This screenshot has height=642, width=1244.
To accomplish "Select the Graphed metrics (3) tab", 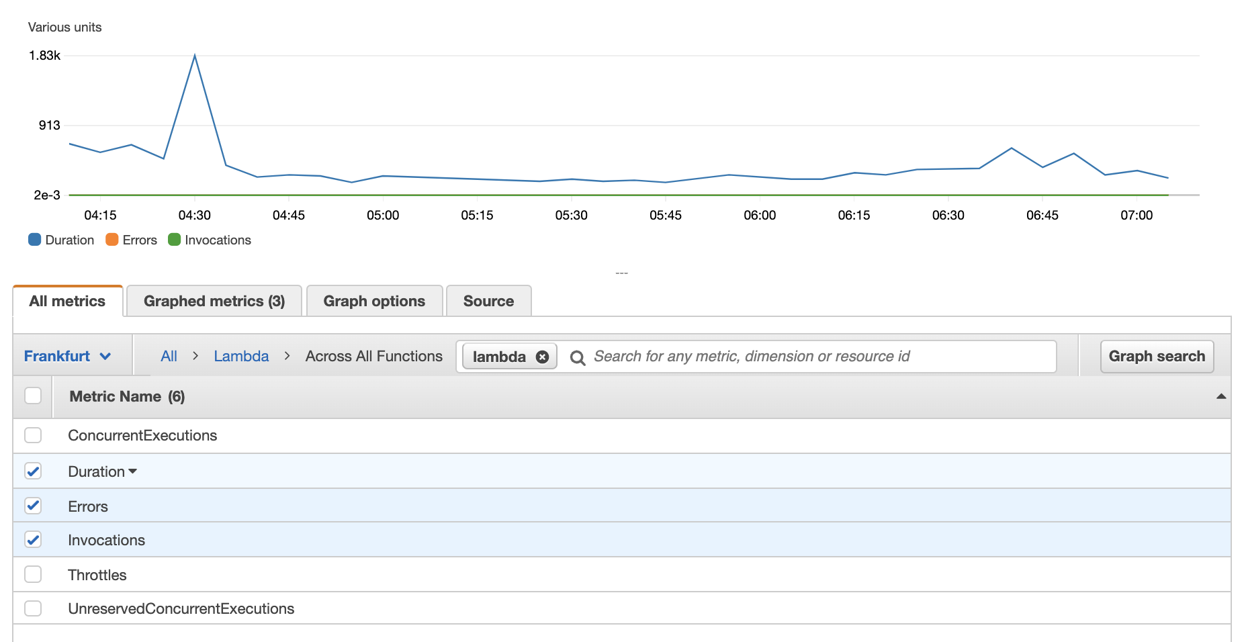I will (214, 301).
